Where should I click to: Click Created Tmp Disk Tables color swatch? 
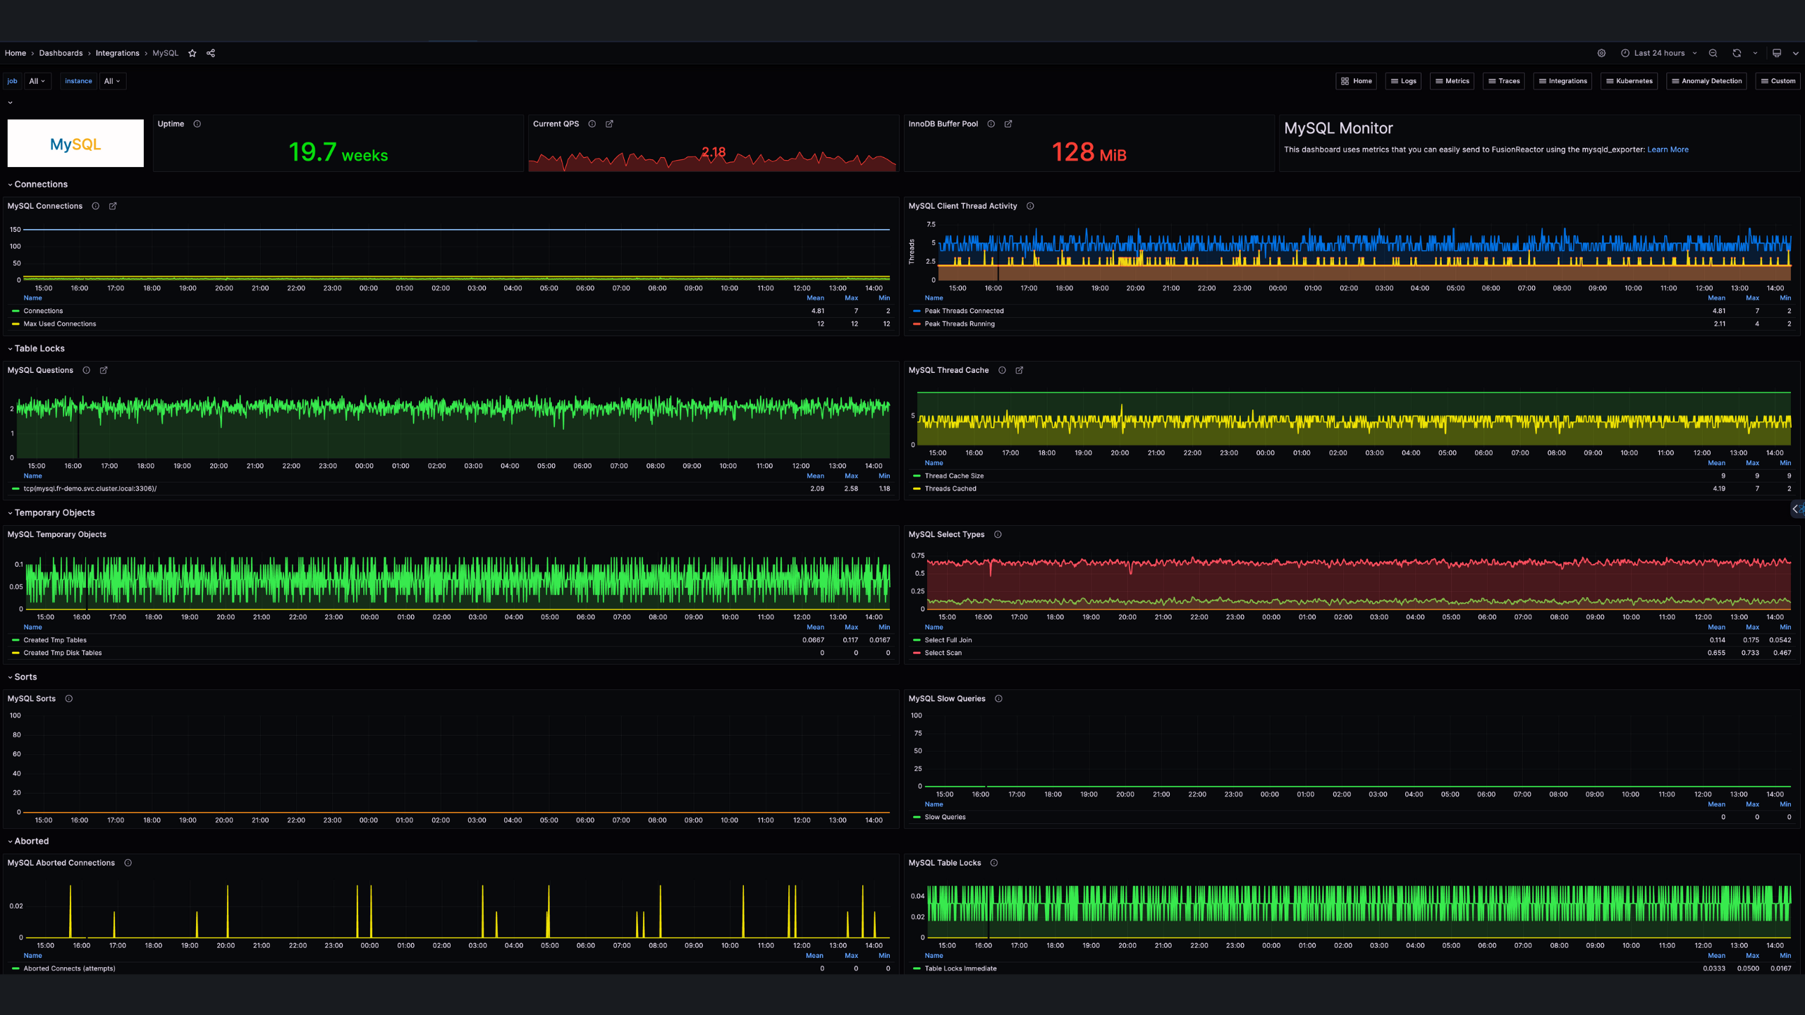(16, 653)
